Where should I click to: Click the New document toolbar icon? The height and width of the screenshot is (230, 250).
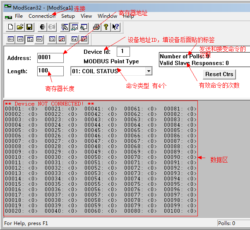pyautogui.click(x=10, y=27)
